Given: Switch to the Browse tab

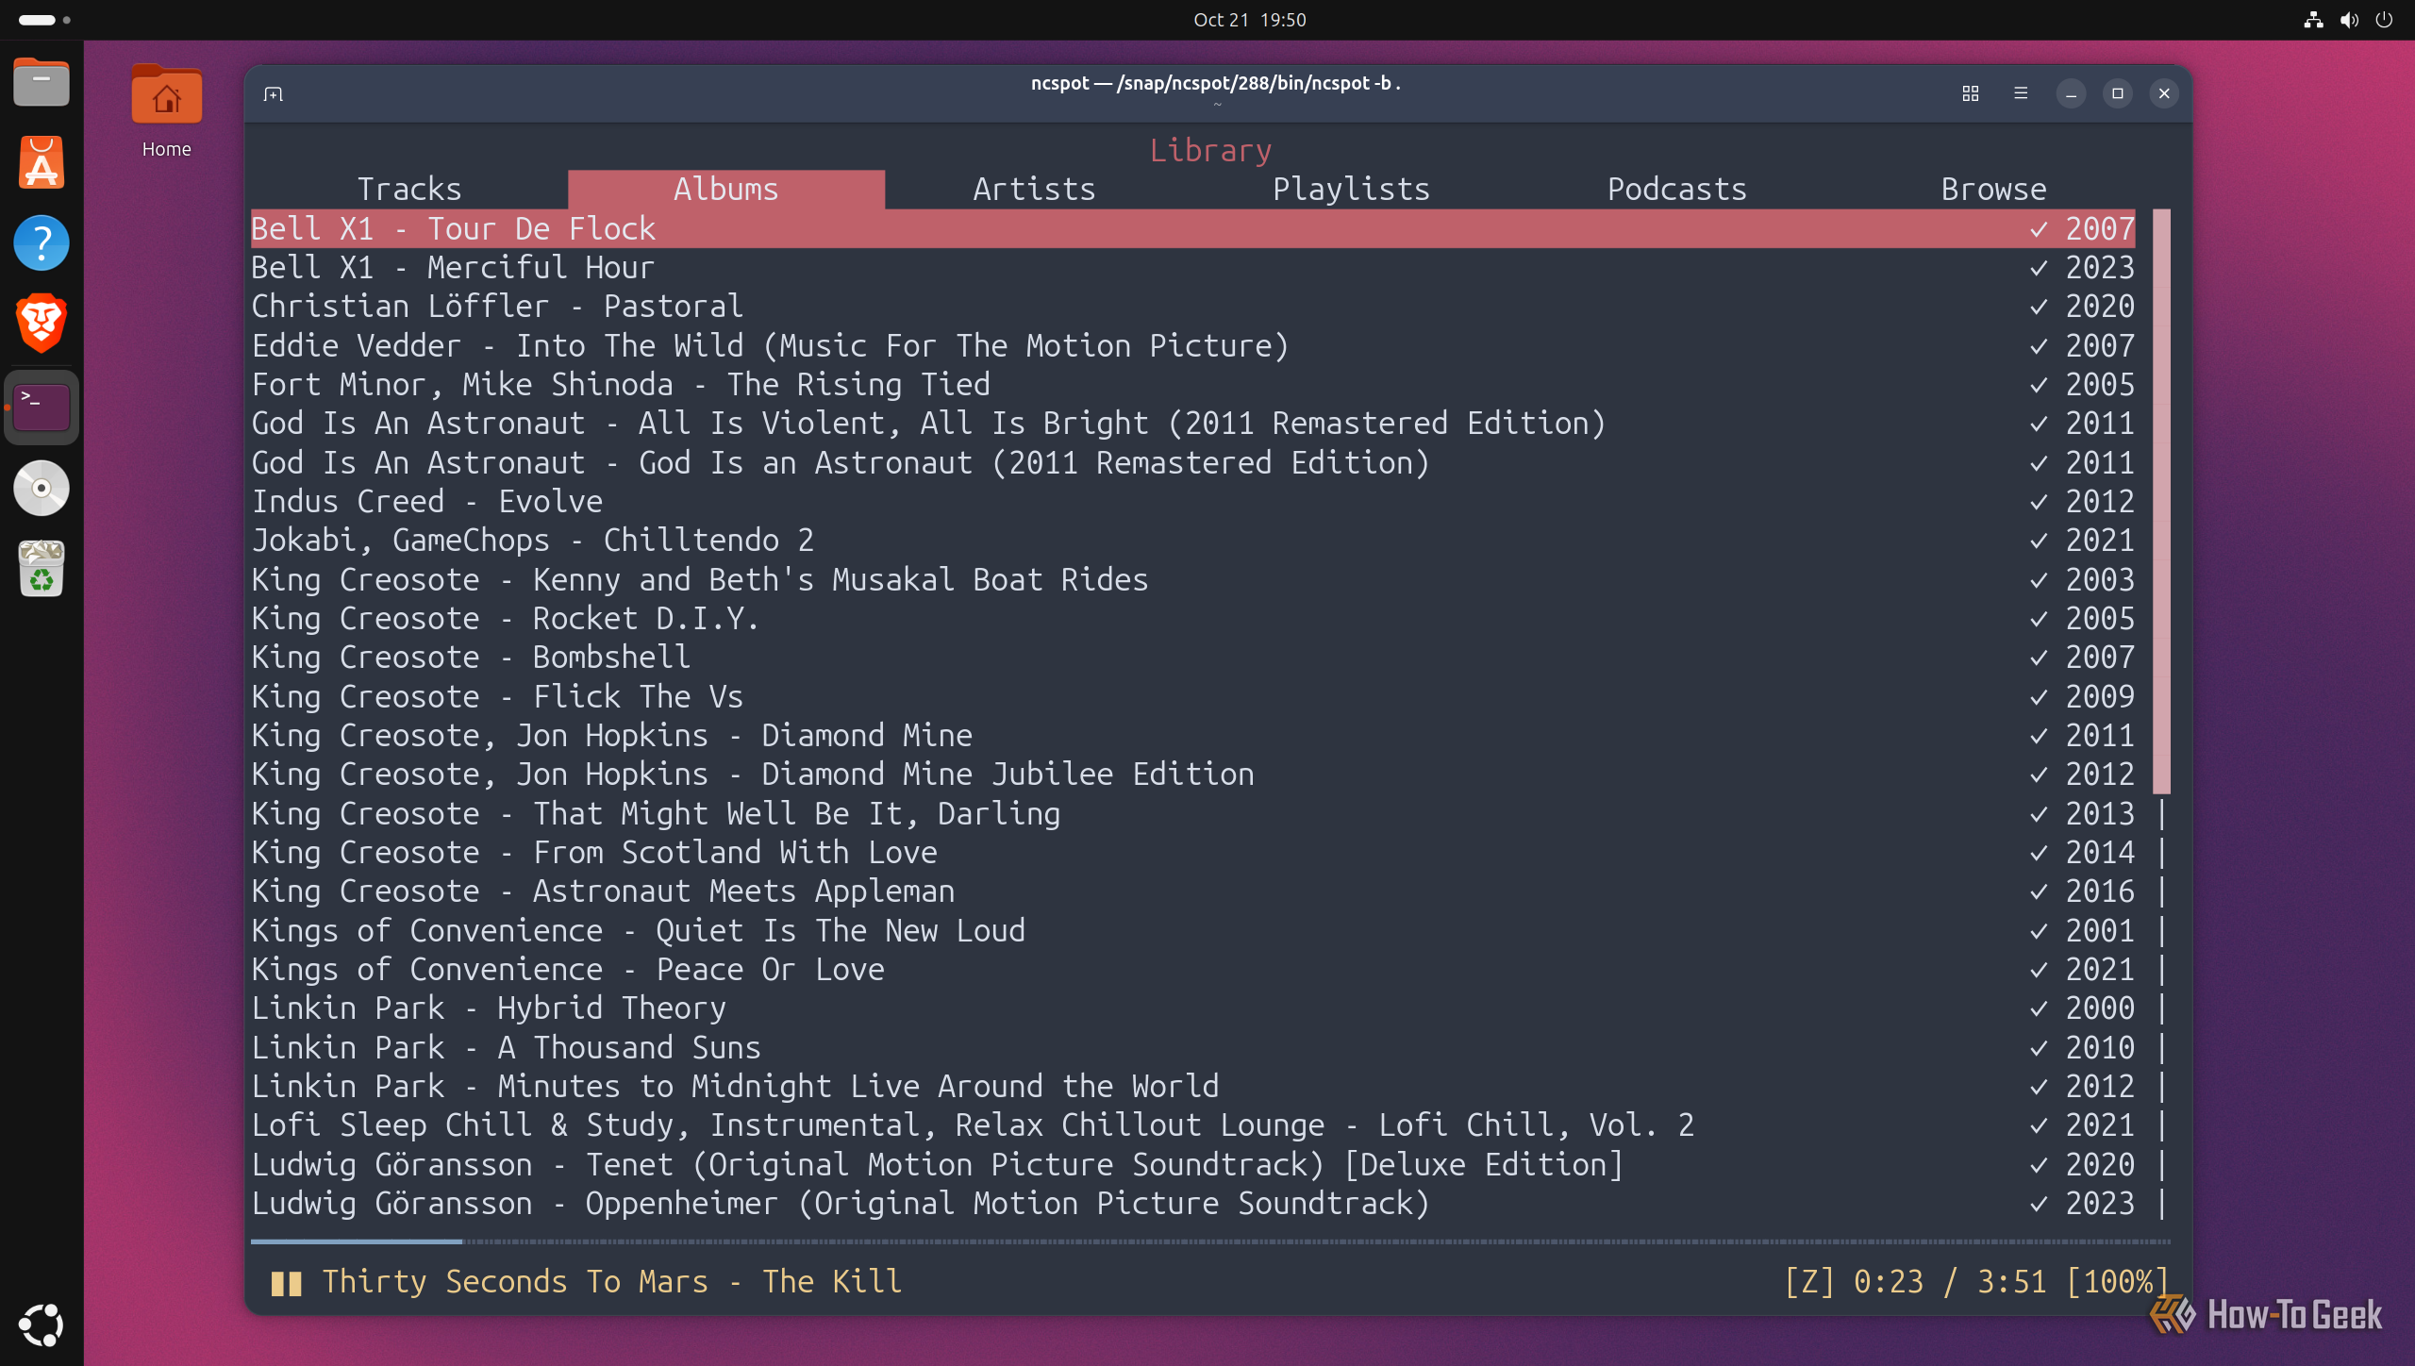Looking at the screenshot, I should click(x=1994, y=190).
